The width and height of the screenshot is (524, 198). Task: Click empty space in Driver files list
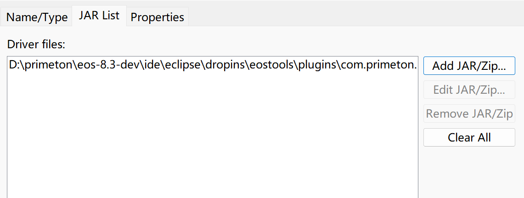point(213,138)
